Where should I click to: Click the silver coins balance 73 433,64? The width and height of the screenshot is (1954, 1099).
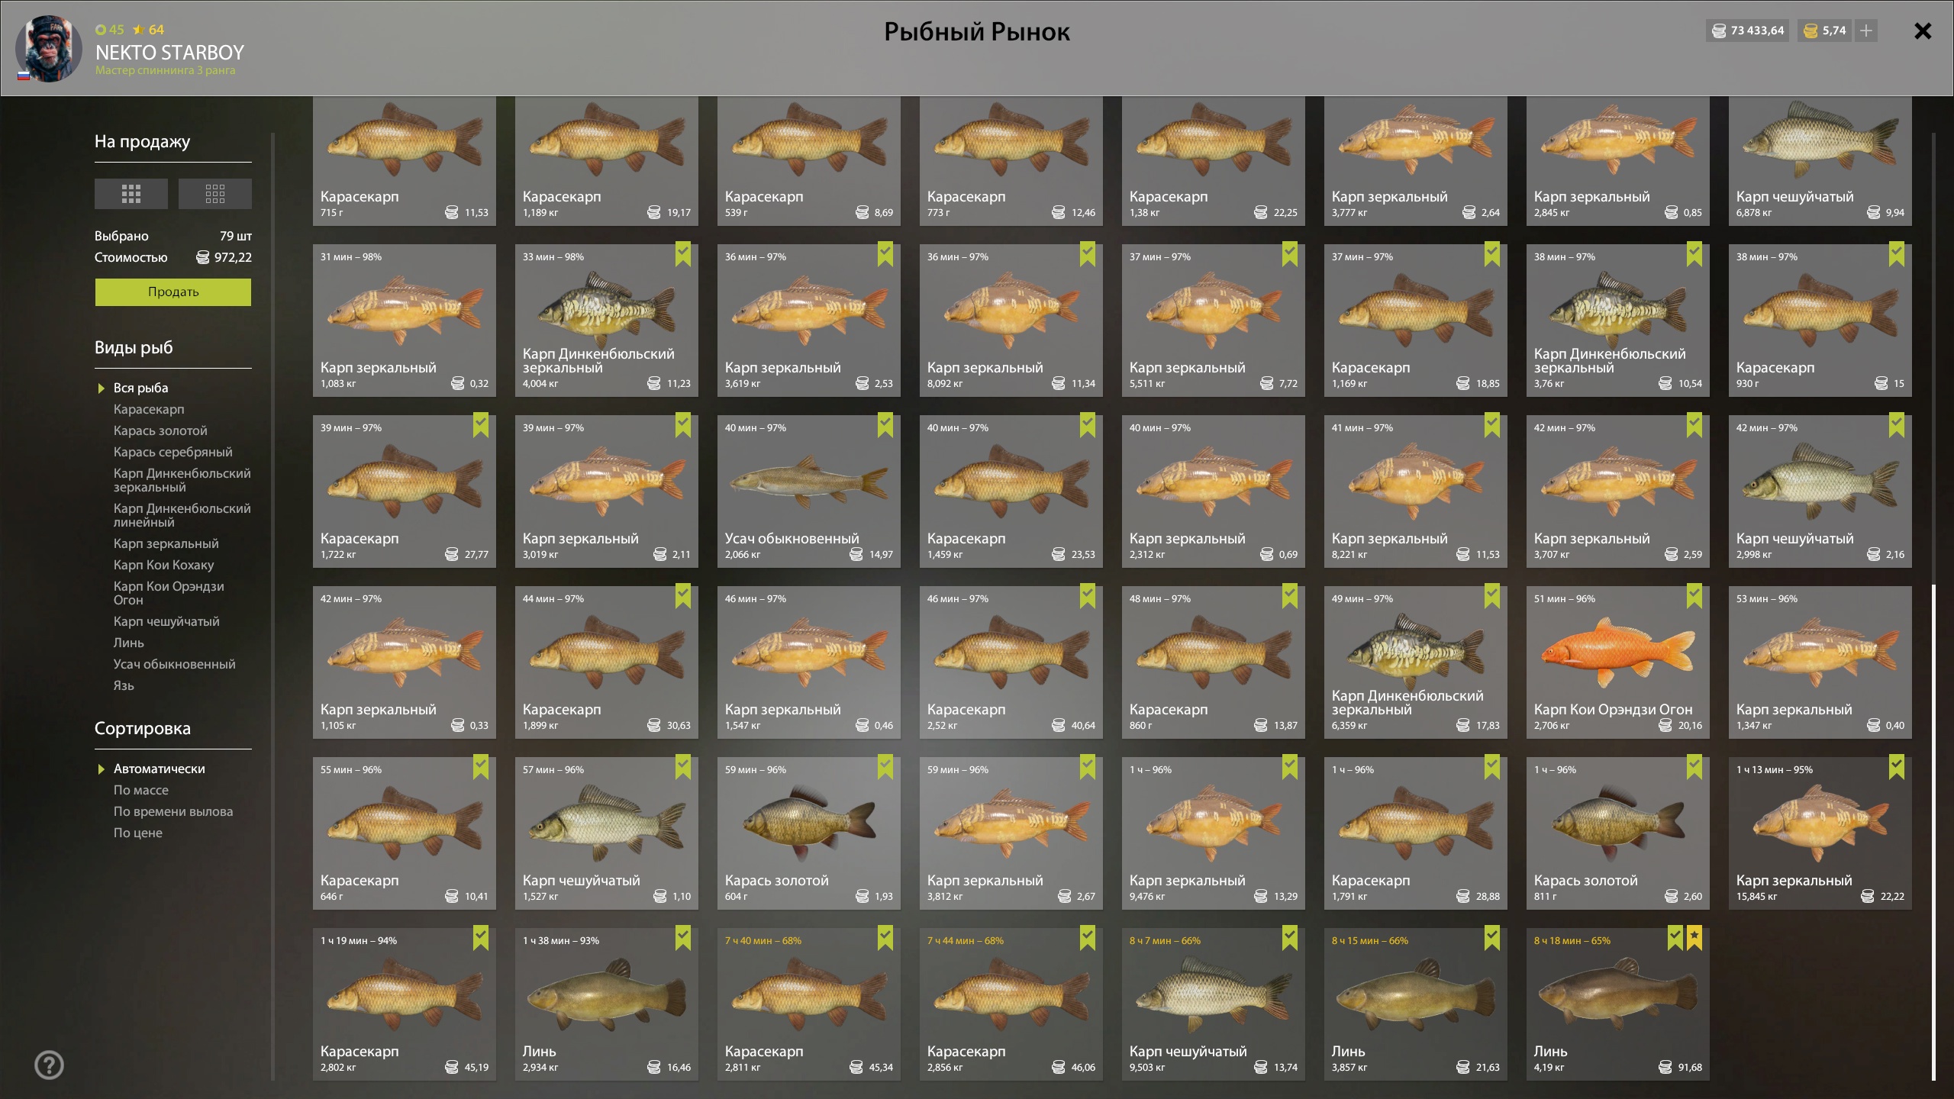[x=1747, y=31]
